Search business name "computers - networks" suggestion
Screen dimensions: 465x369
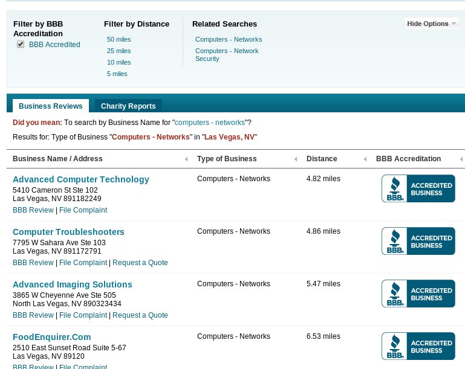tap(210, 123)
